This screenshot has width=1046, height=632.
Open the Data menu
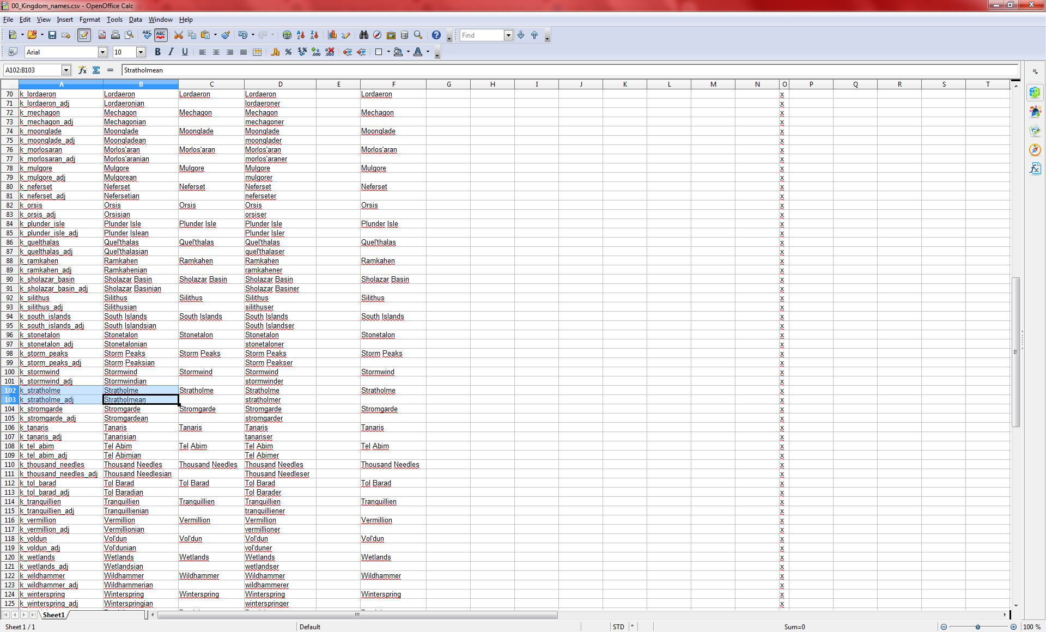[x=135, y=20]
